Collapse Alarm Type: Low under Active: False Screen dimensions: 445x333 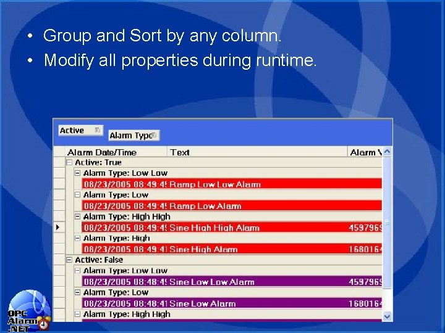click(x=77, y=292)
